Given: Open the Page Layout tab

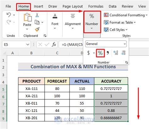Looking at the screenshot, I should pos(73,6).
